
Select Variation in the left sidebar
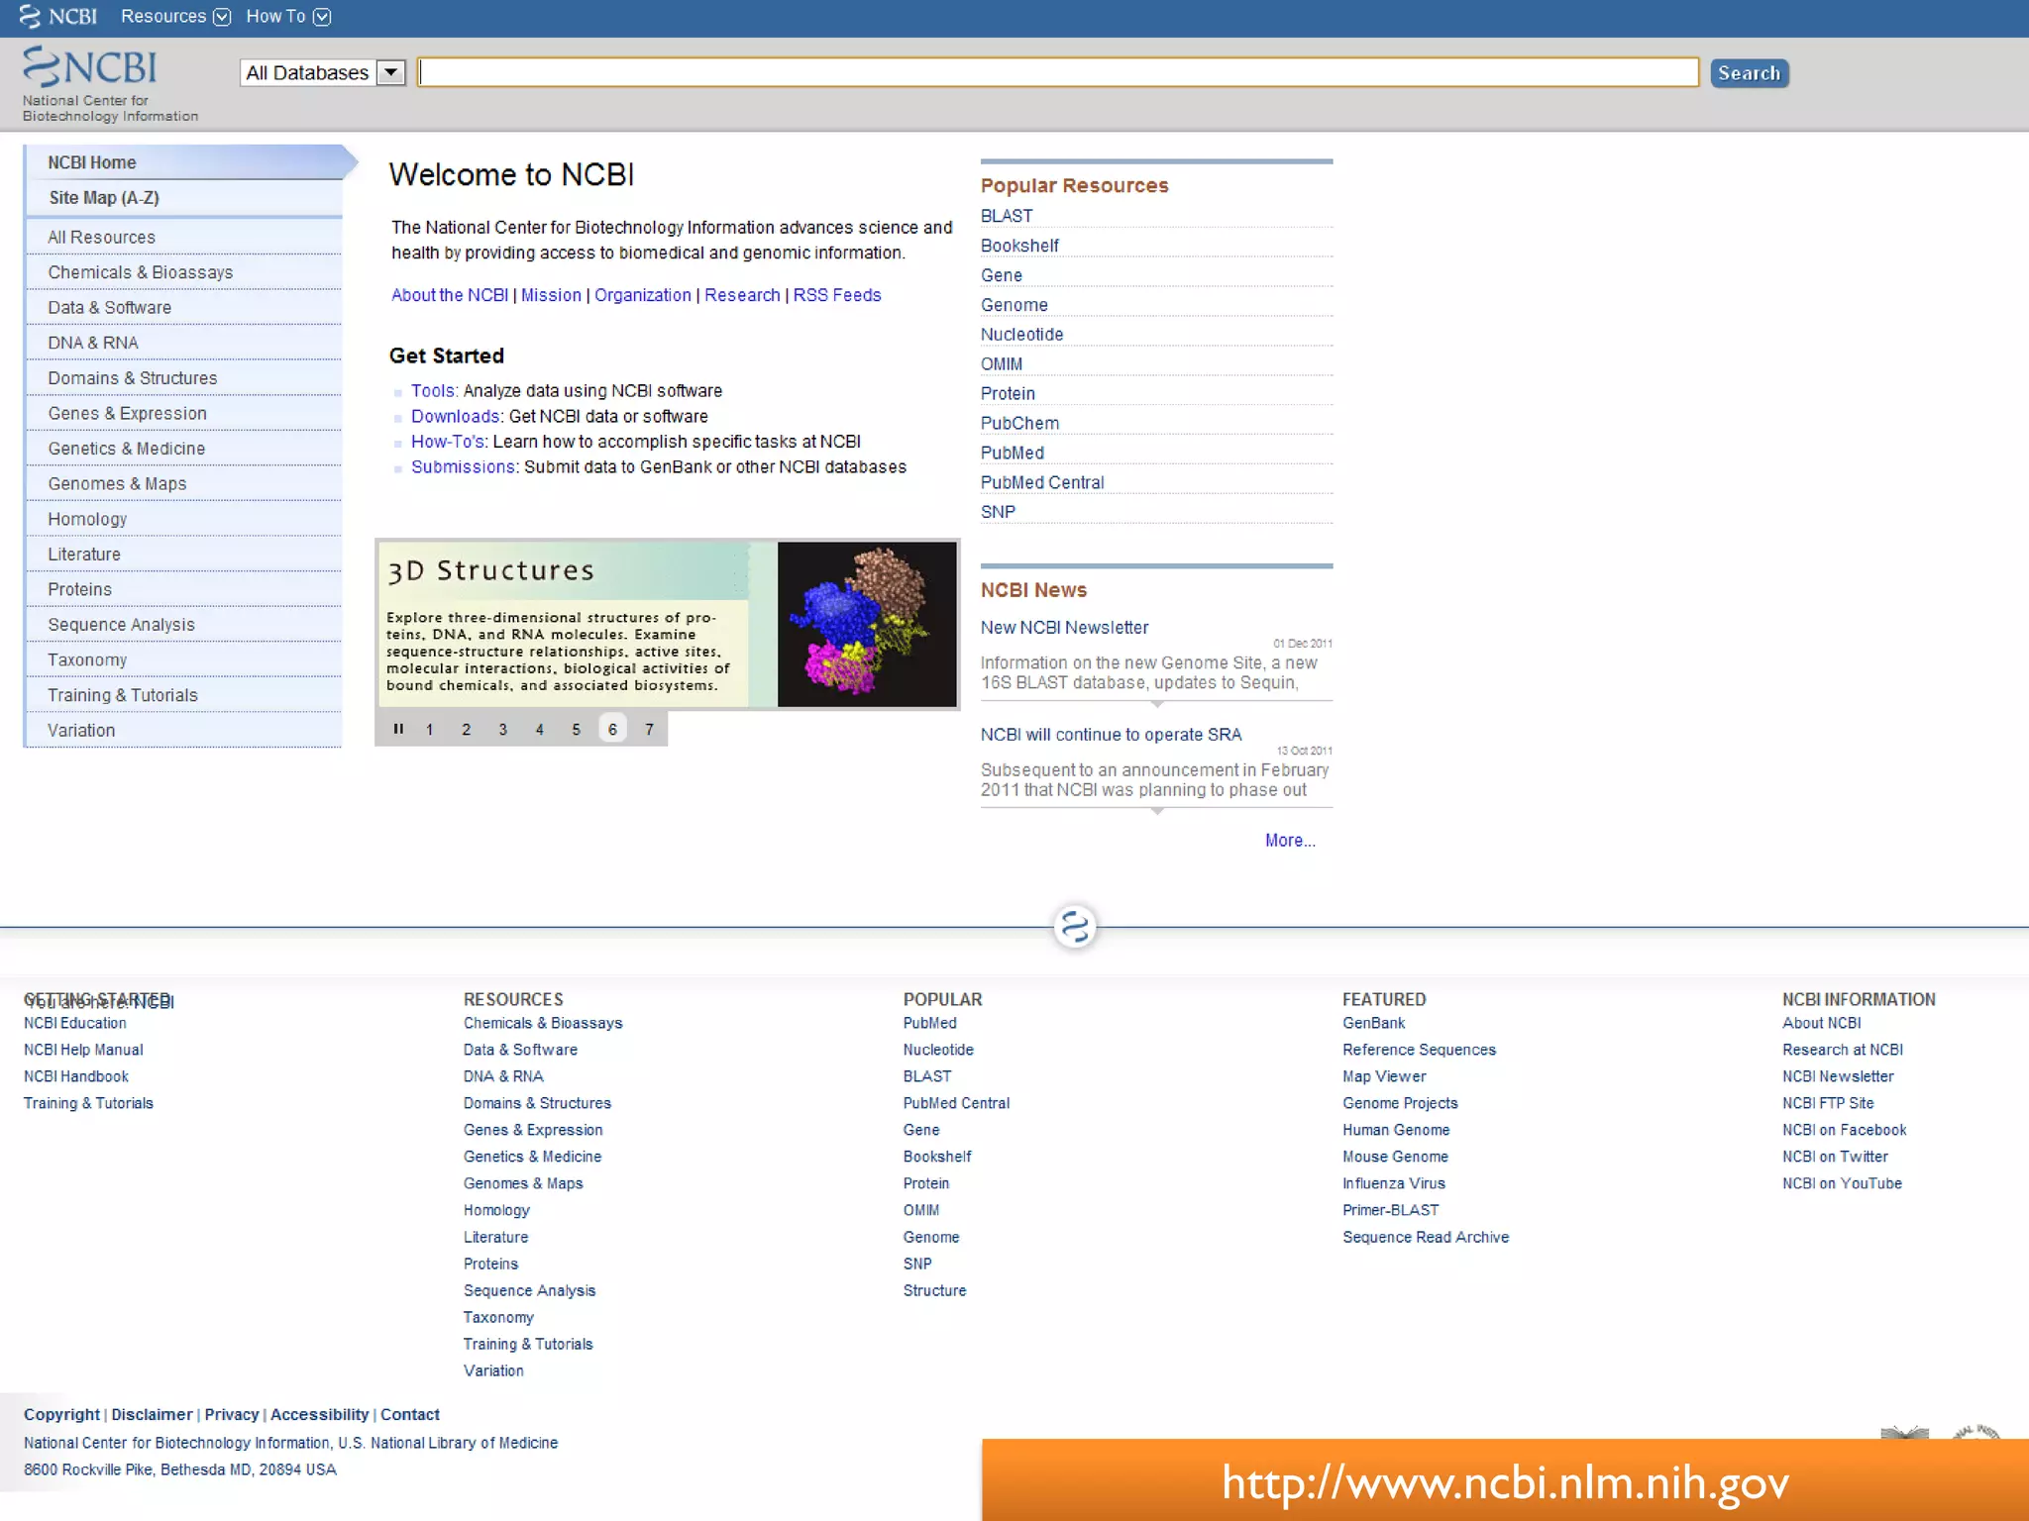pyautogui.click(x=184, y=730)
